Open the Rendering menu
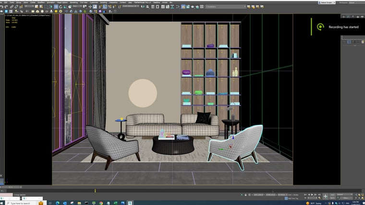The image size is (365, 205). tap(74, 2)
